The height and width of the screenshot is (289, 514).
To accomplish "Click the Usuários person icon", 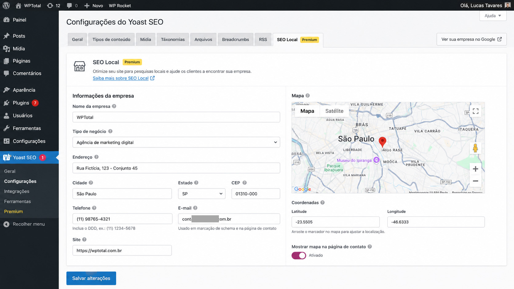I will click(x=6, y=115).
